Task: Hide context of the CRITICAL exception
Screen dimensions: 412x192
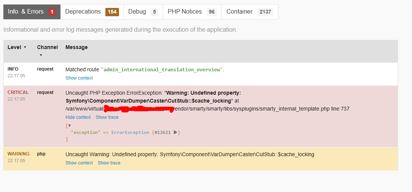Action: click(78, 117)
